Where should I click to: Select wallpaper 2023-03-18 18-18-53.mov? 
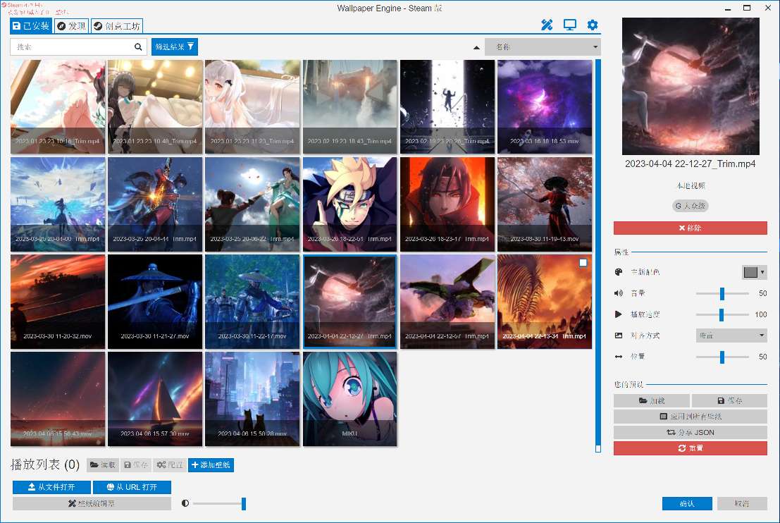545,106
